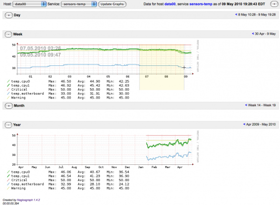The image size is (280, 205).
Task: Collapse the Year graph section
Action: point(8,125)
